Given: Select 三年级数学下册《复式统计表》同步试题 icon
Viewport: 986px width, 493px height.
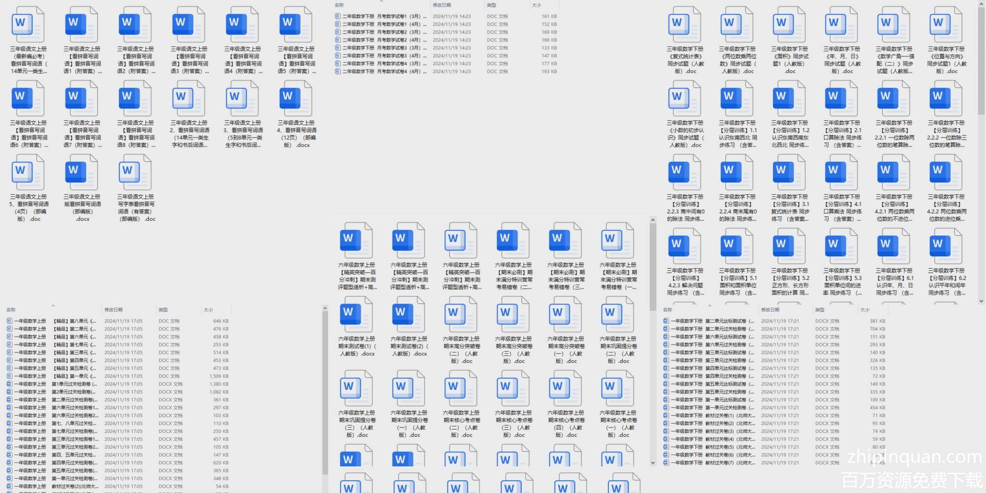Looking at the screenshot, I should [685, 25].
